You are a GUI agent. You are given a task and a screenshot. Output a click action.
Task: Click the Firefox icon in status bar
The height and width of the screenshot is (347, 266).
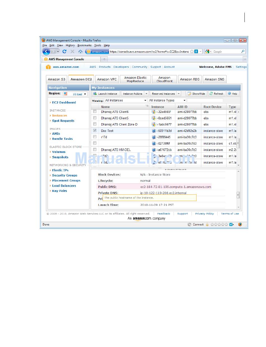240,224
